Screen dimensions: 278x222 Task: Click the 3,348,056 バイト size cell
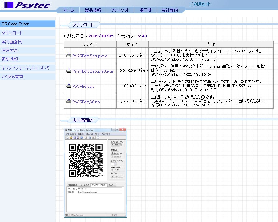pos(132,70)
